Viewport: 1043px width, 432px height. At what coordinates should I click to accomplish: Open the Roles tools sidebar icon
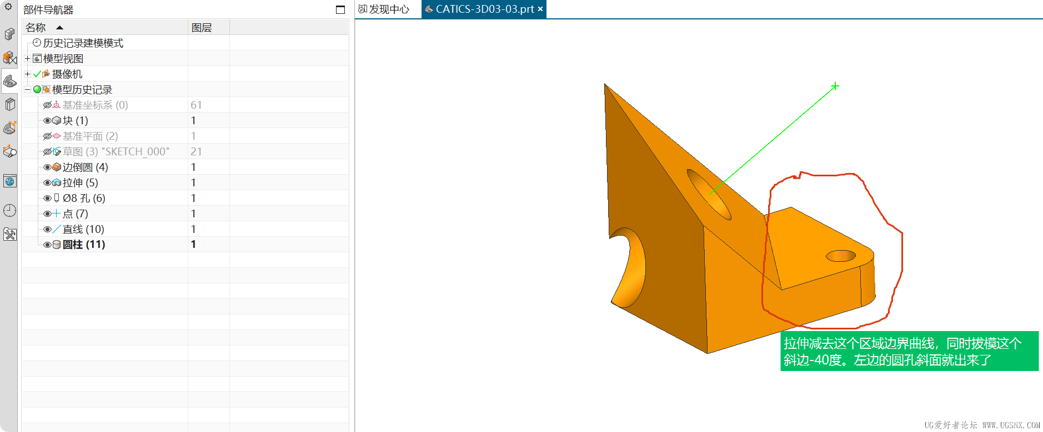[9, 234]
